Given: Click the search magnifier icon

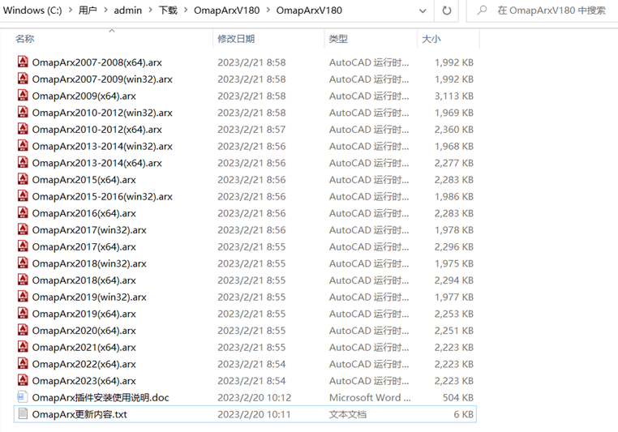Looking at the screenshot, I should click(x=483, y=11).
